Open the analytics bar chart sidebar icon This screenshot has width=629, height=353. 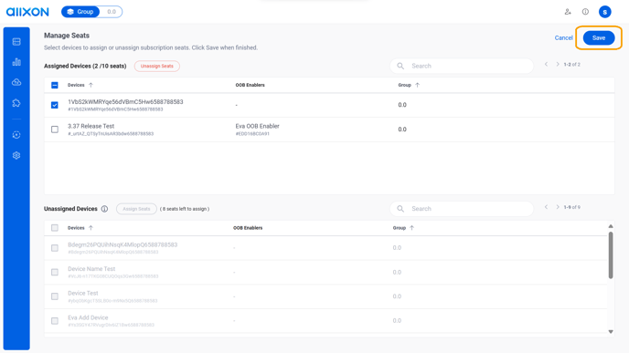pyautogui.click(x=16, y=62)
